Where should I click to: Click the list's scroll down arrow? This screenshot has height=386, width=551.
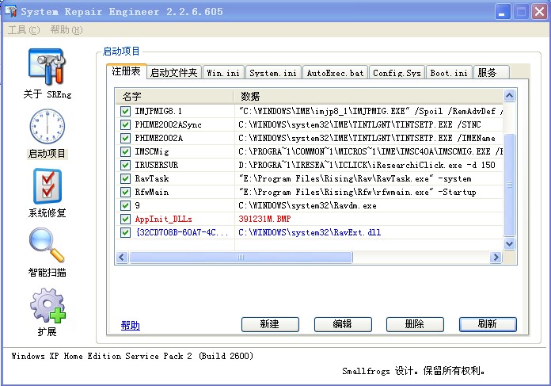(509, 243)
